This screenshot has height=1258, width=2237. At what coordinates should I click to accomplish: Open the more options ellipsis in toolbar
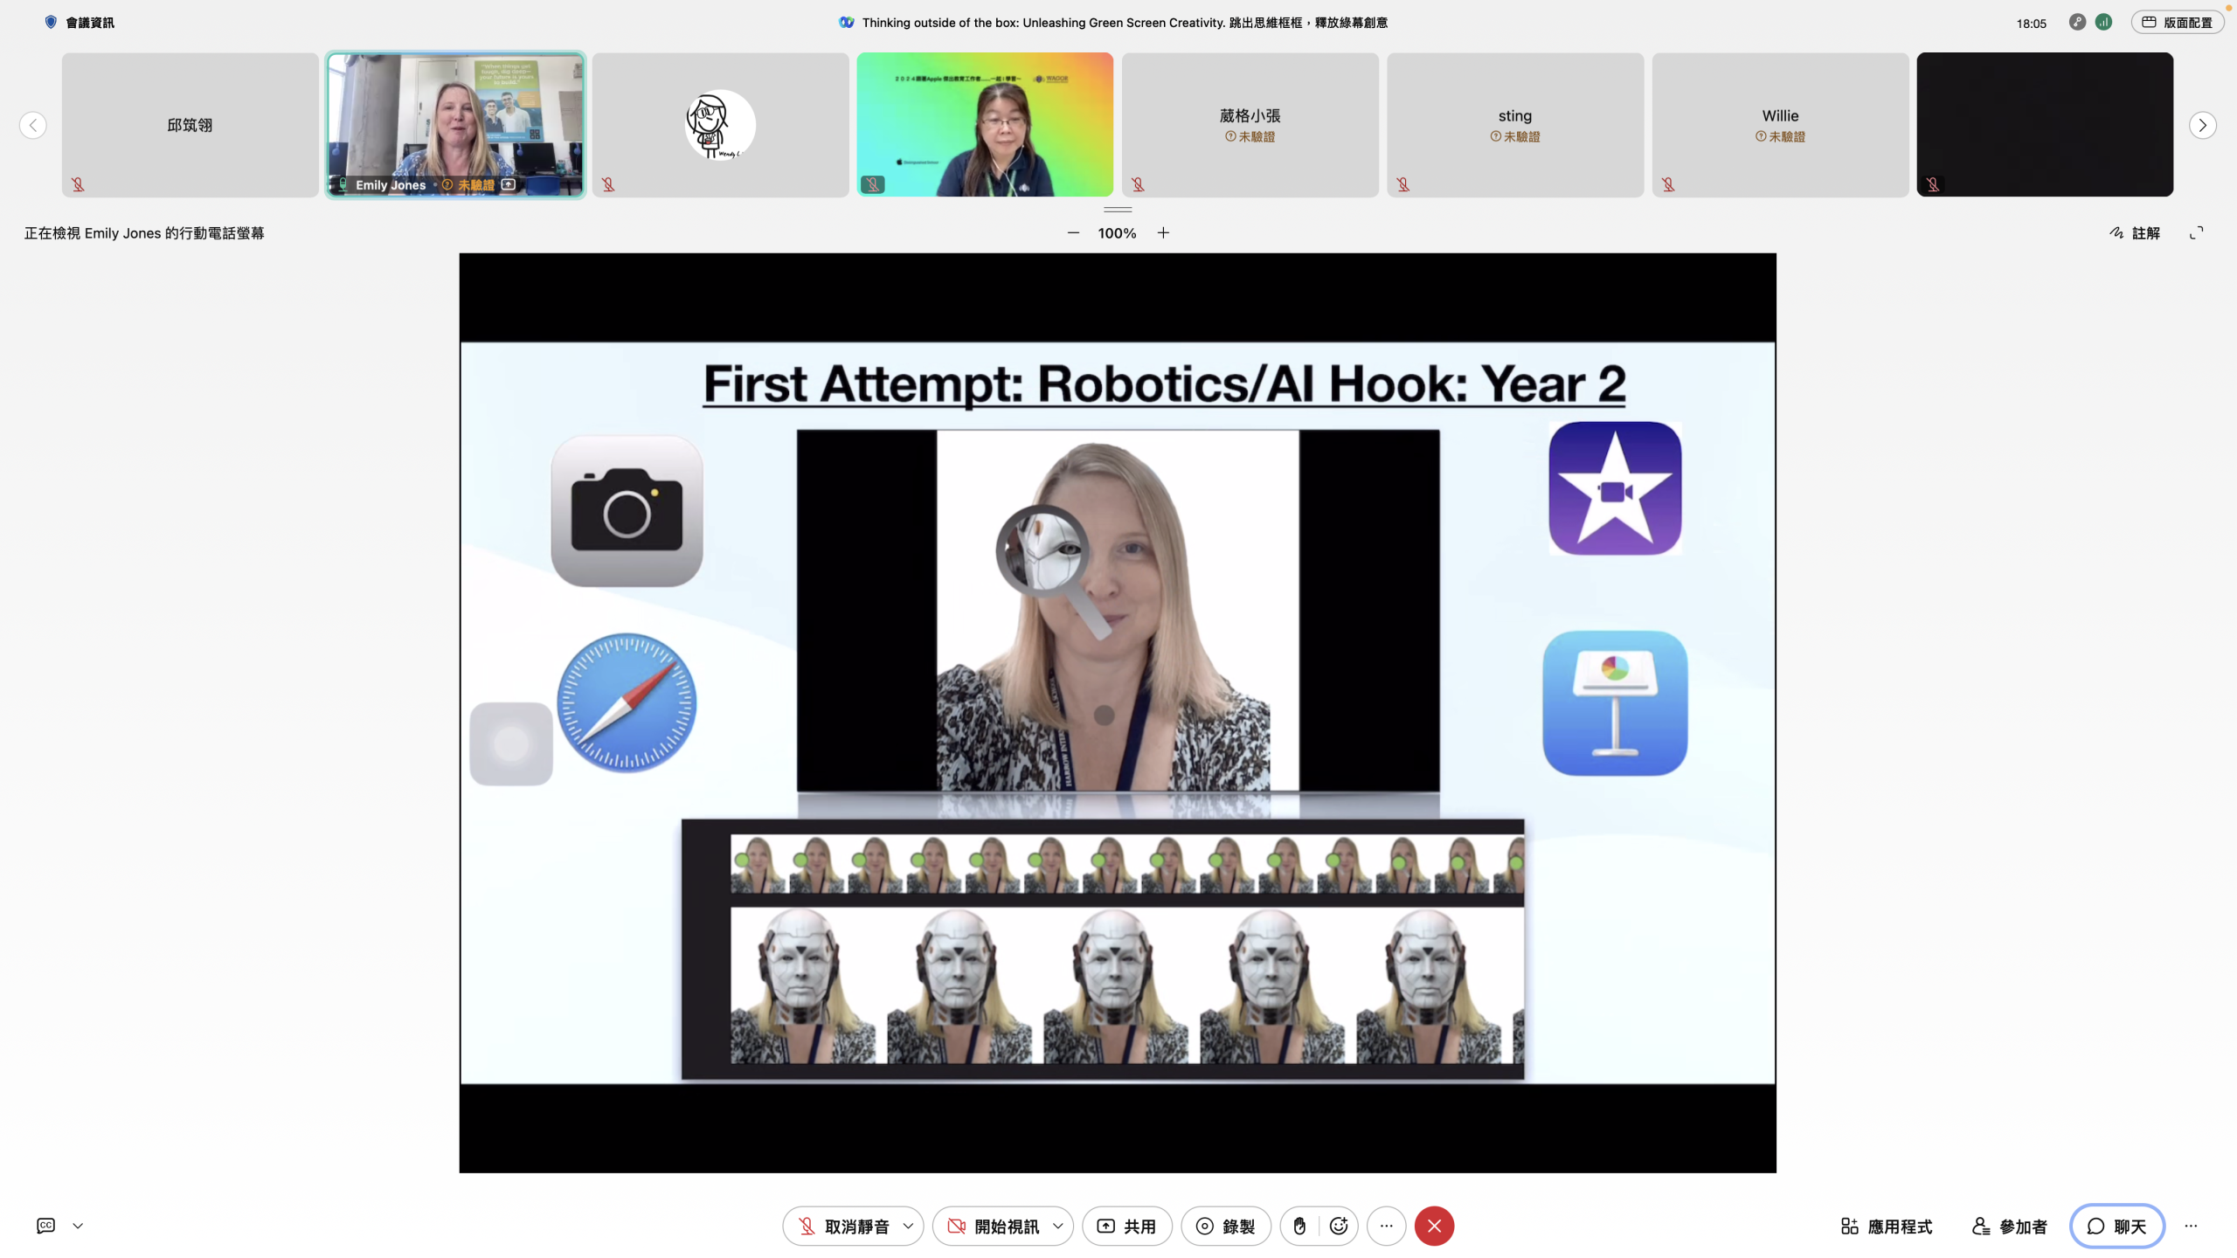pyautogui.click(x=1386, y=1226)
